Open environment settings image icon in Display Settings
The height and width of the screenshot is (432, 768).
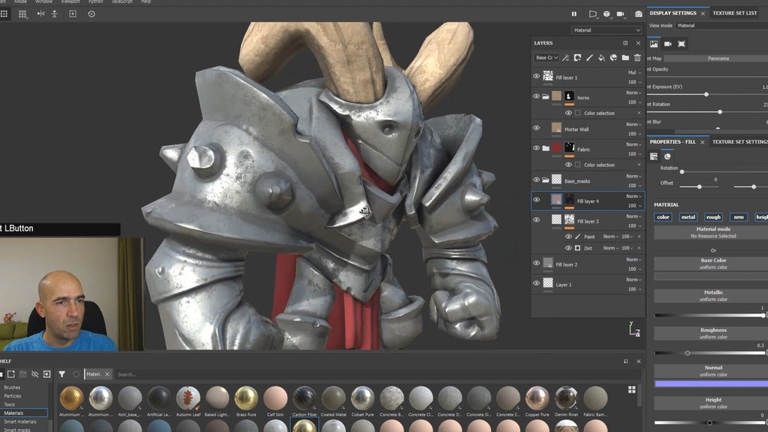654,44
